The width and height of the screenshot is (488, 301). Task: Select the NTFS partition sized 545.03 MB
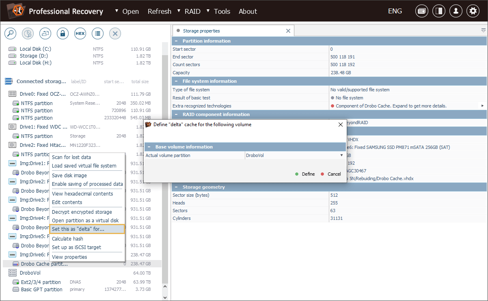[82, 118]
